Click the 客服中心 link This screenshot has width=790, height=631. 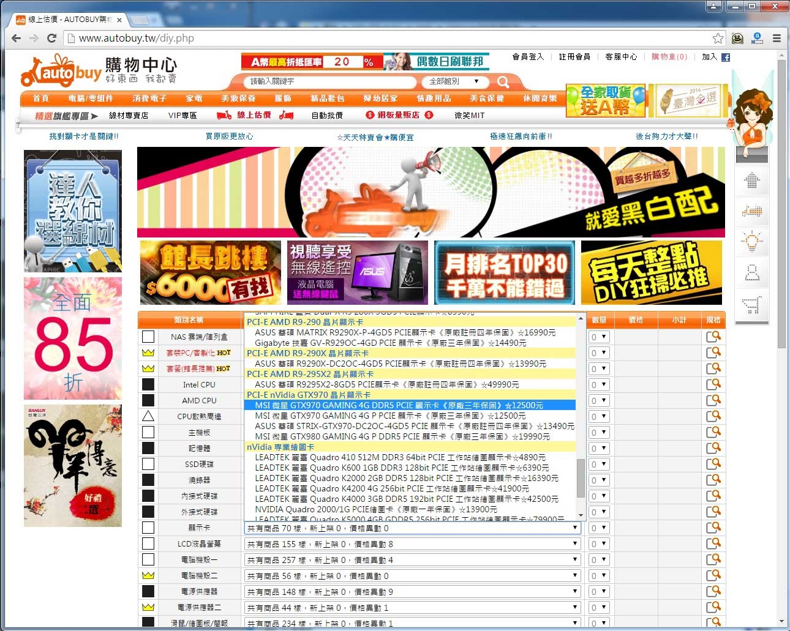coord(621,57)
